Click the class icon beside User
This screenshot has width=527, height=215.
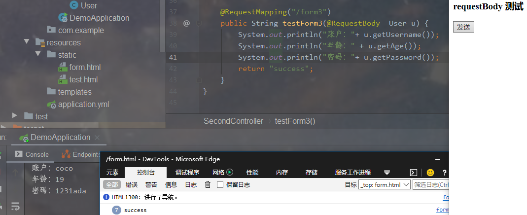point(73,5)
